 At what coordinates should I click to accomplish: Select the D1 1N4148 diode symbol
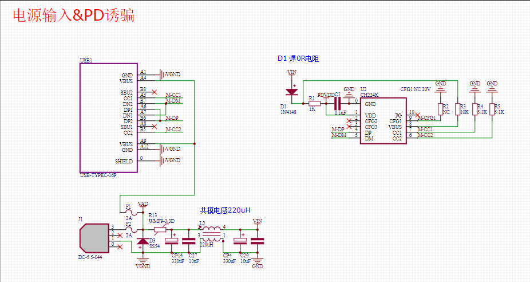tap(292, 92)
